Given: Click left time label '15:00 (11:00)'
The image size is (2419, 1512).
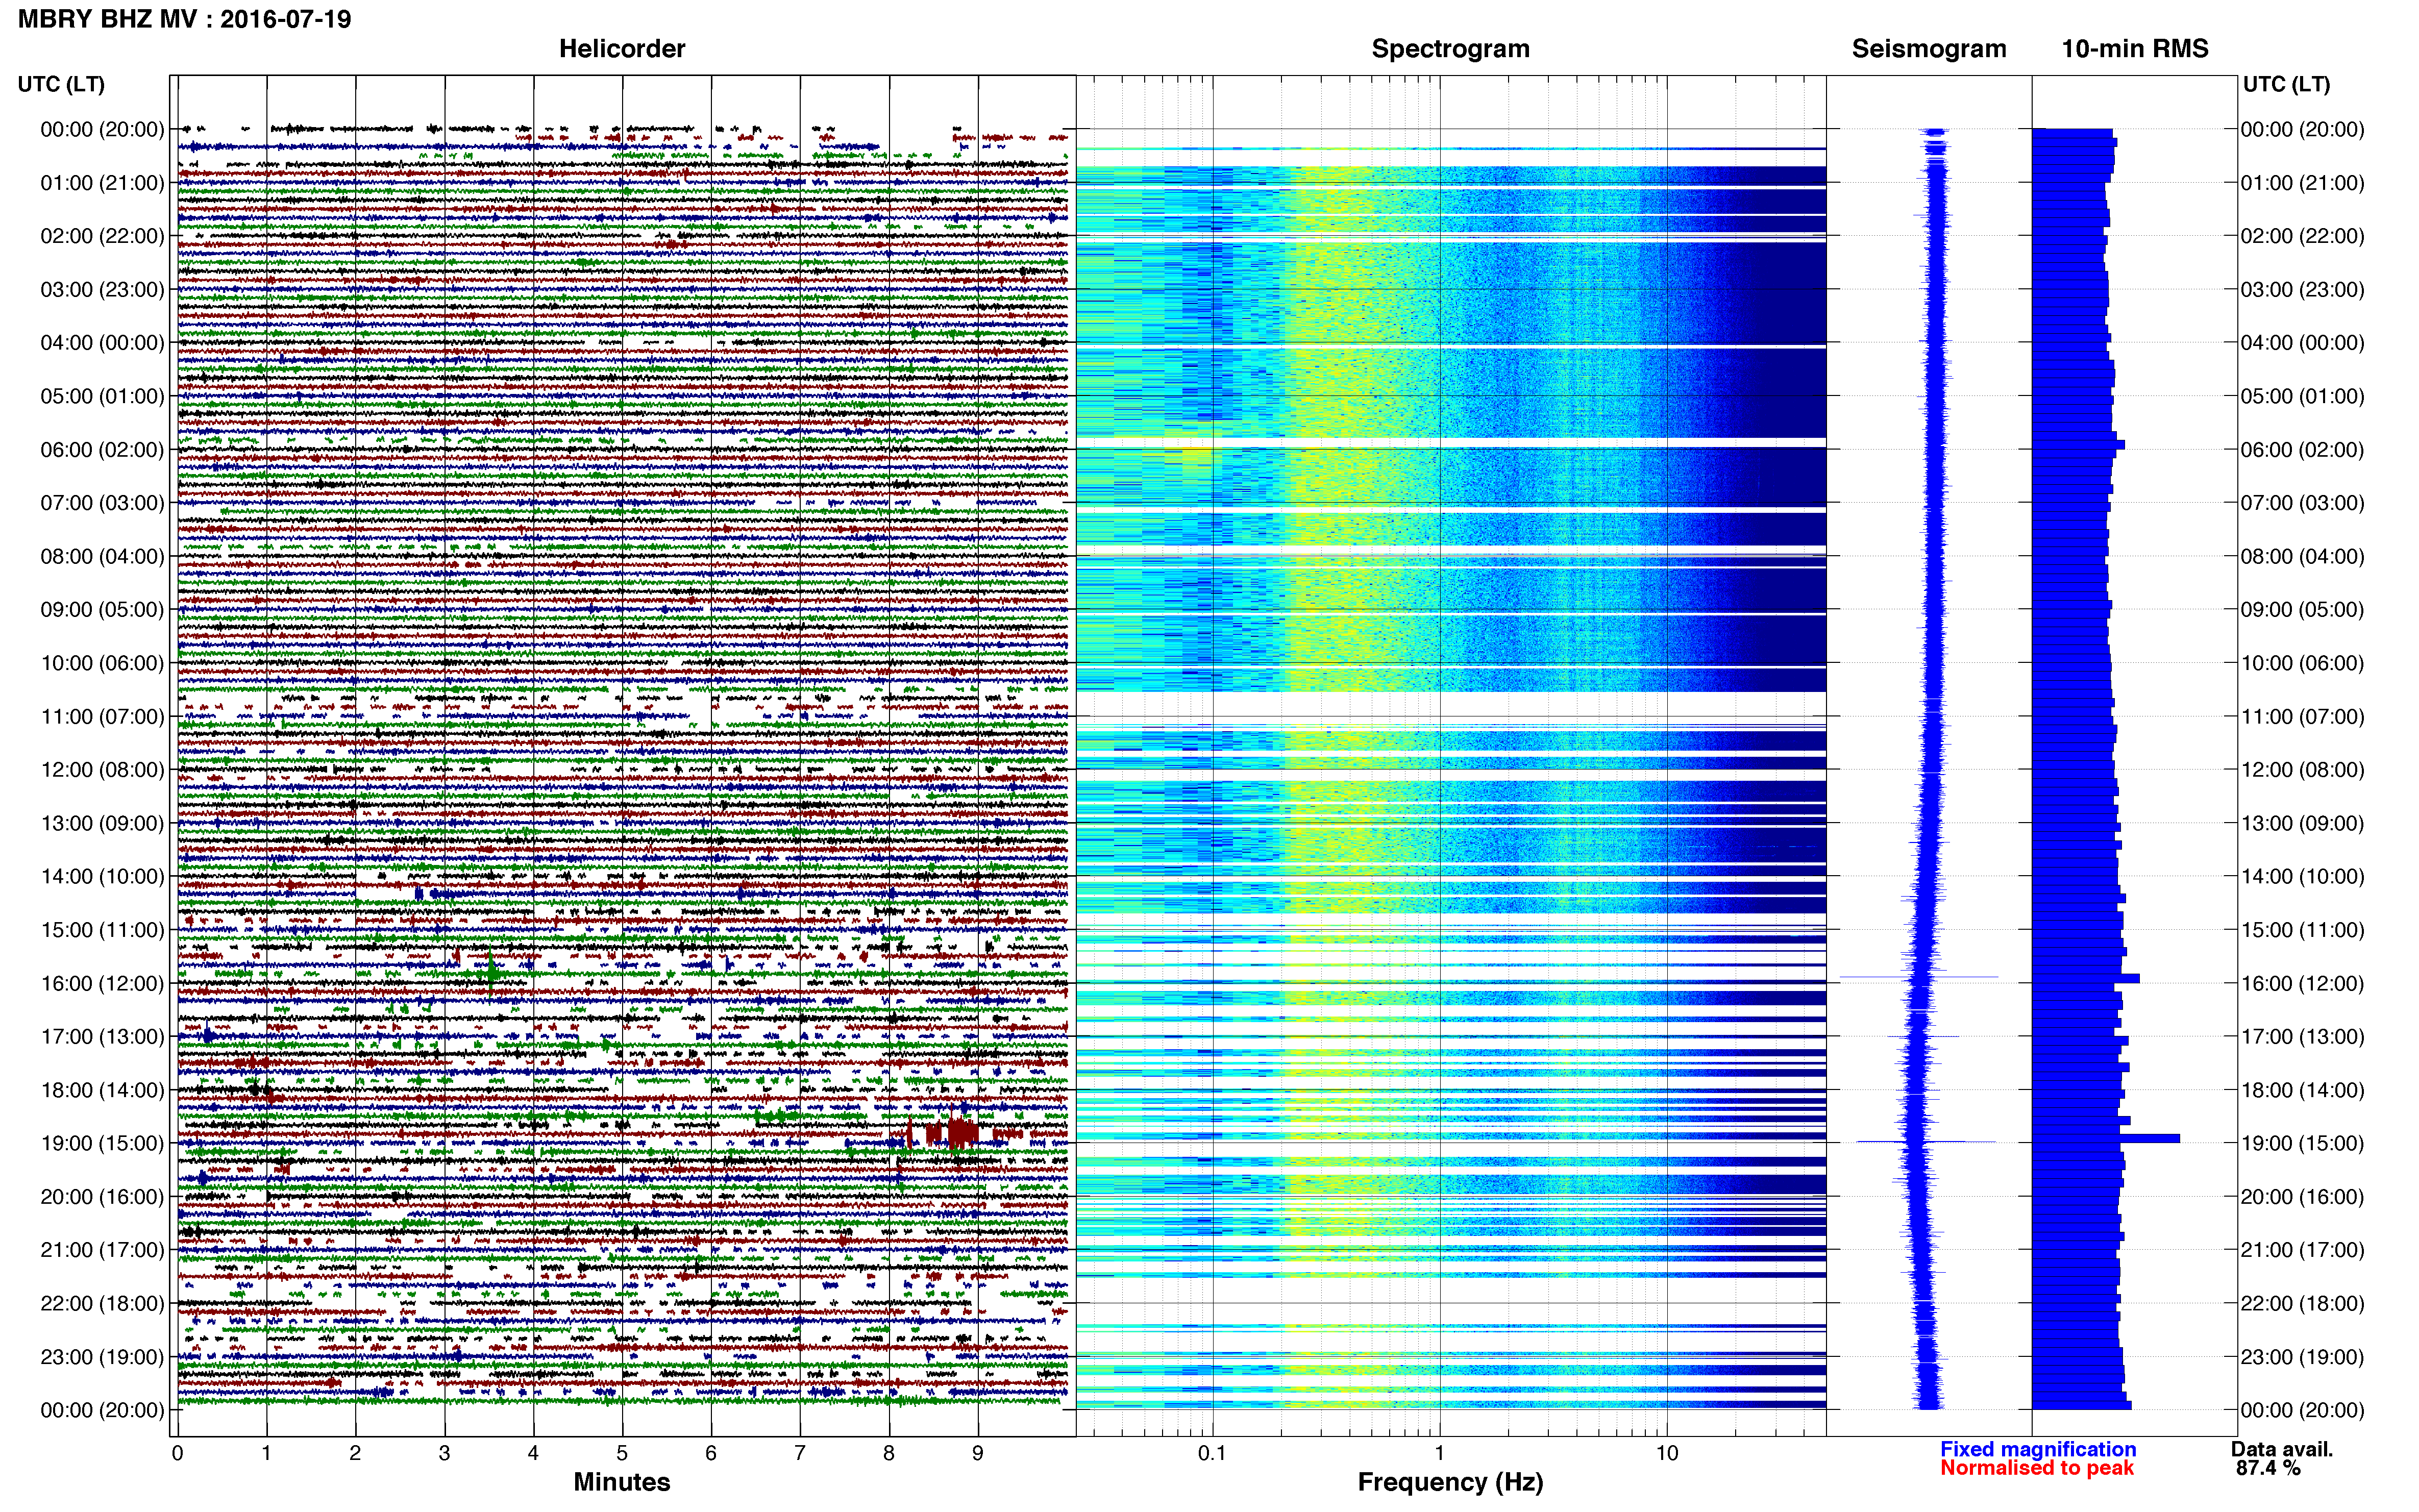Looking at the screenshot, I should tap(102, 930).
